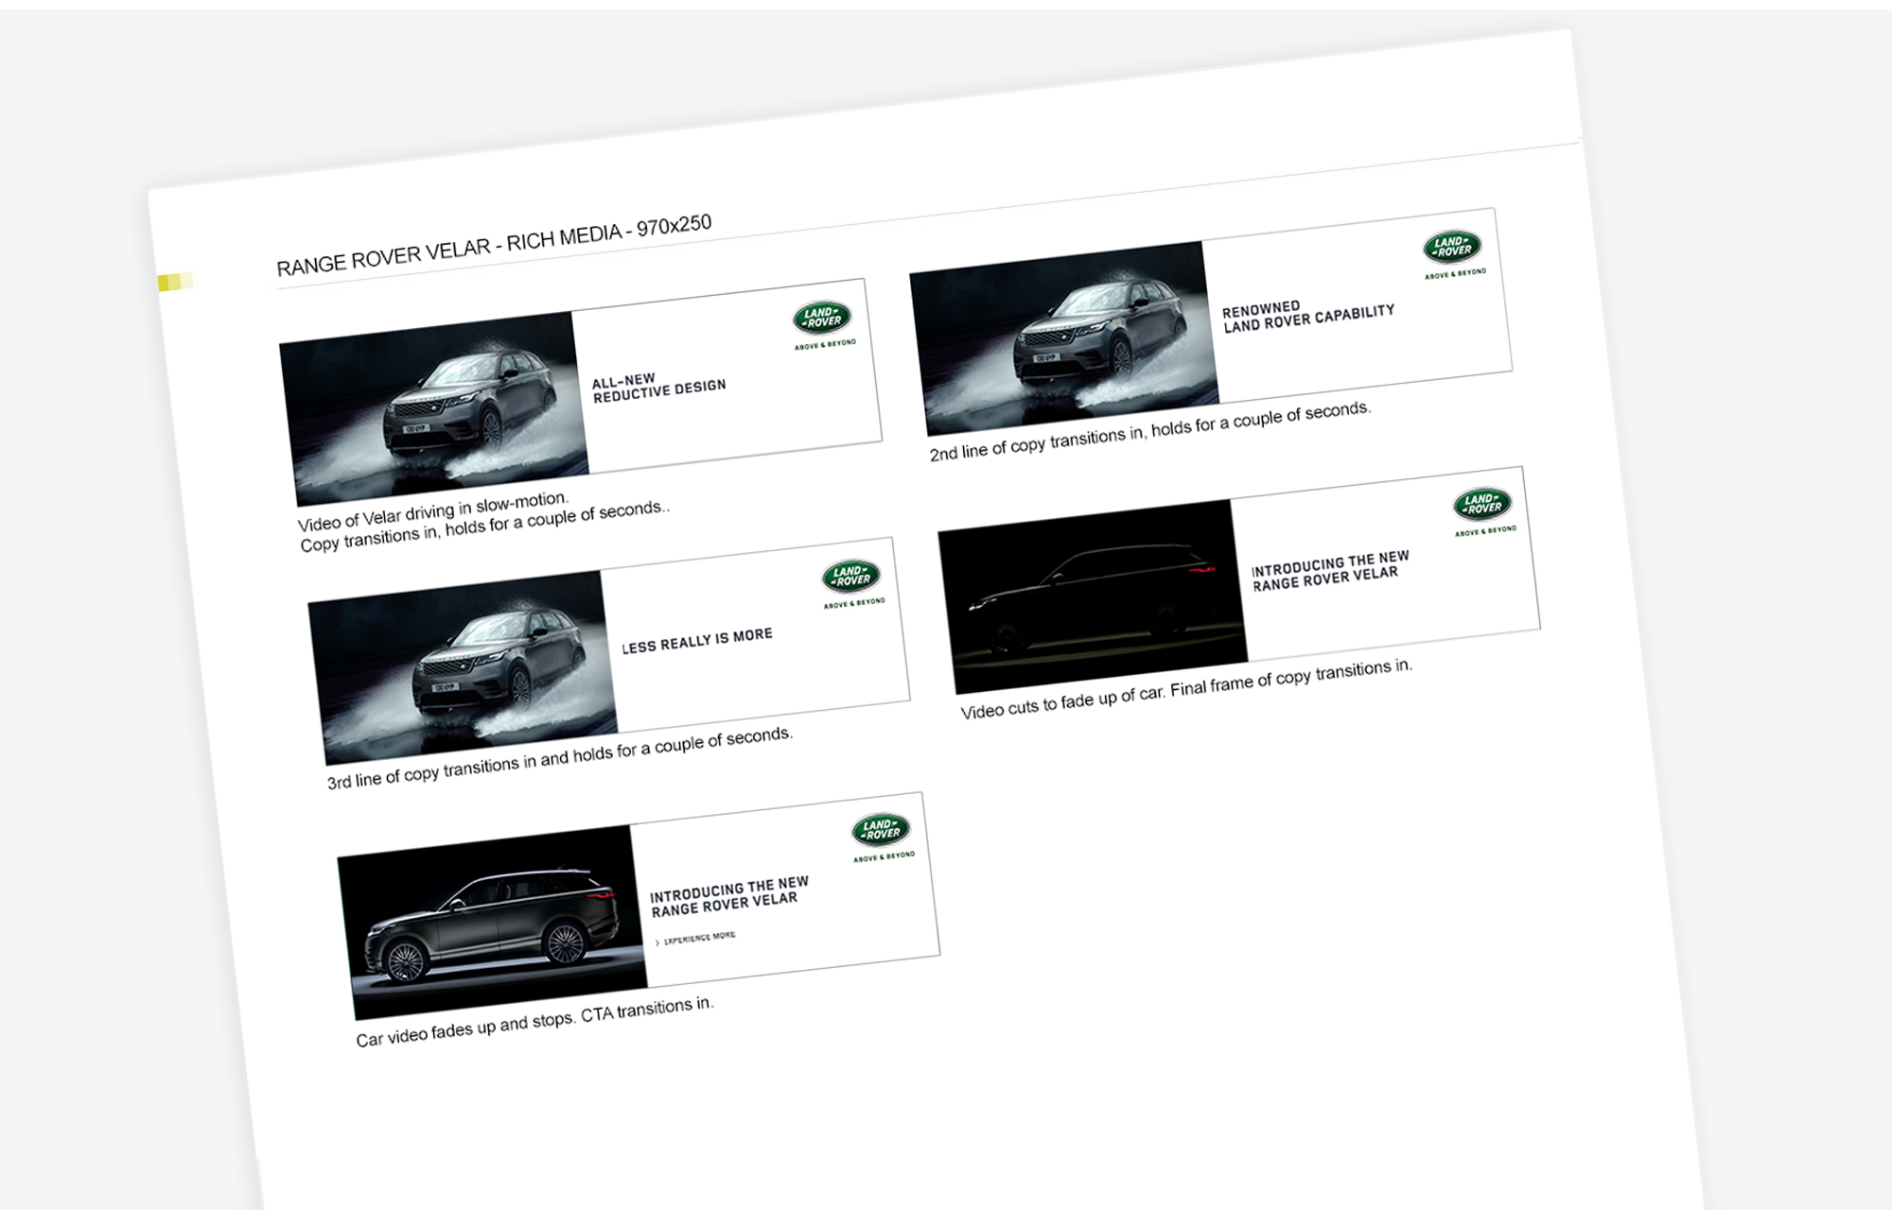The width and height of the screenshot is (1892, 1210).
Task: Click headline 'ALL-NEW REDUCTIVE DESIGN'
Action: click(659, 388)
